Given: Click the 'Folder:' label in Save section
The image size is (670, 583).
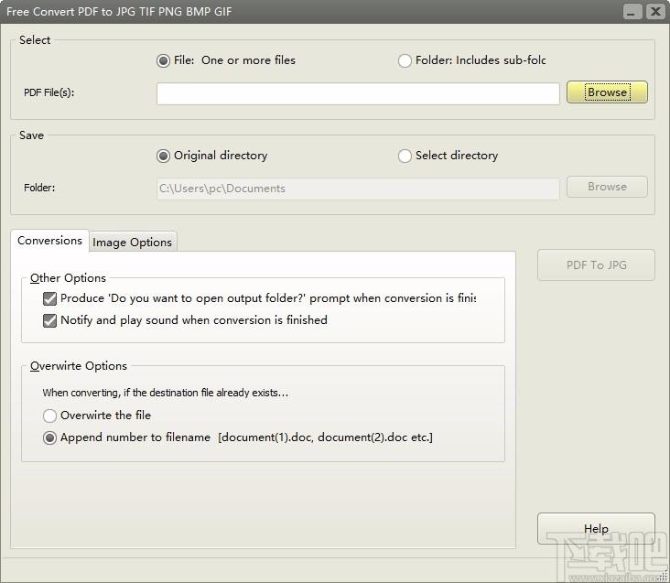Looking at the screenshot, I should (39, 188).
